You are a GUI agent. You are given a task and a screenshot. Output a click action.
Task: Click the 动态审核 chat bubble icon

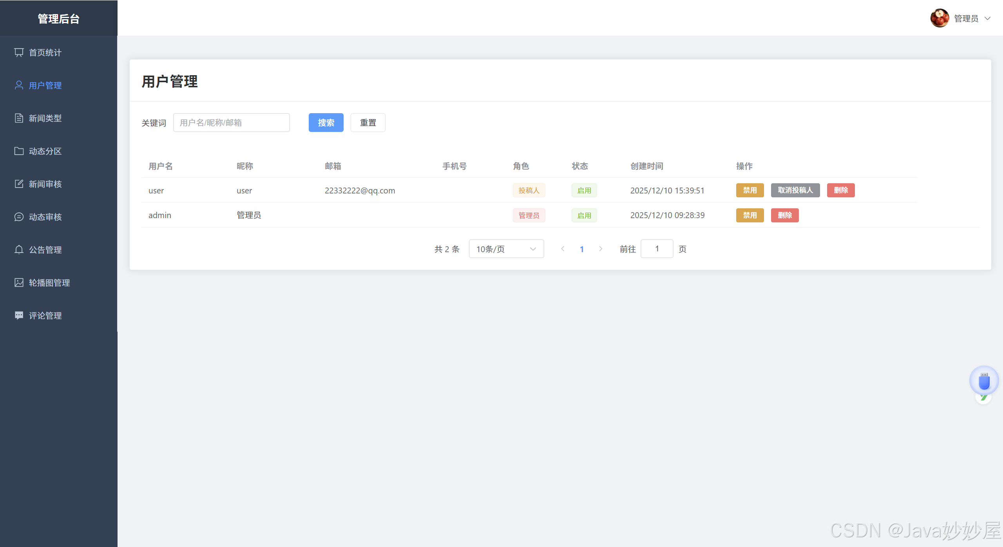19,217
